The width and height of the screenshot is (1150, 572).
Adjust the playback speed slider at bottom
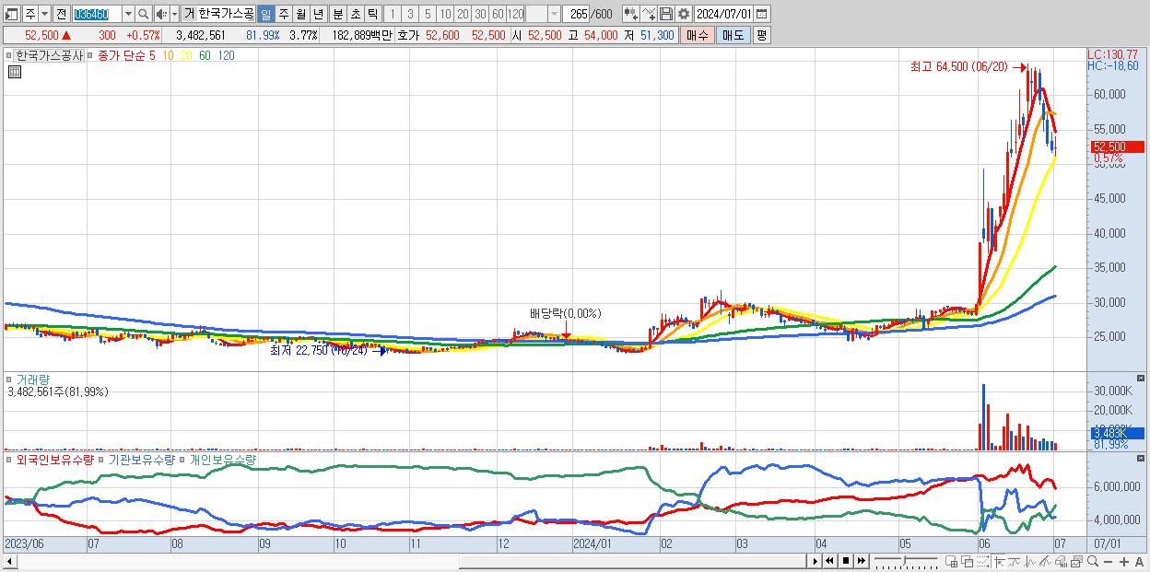907,560
